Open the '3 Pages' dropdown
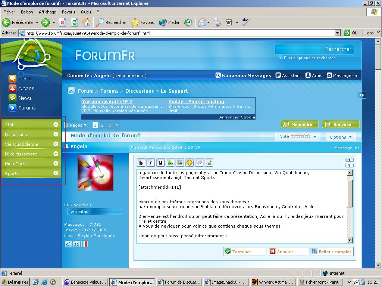382x287 pixels. 76,125
